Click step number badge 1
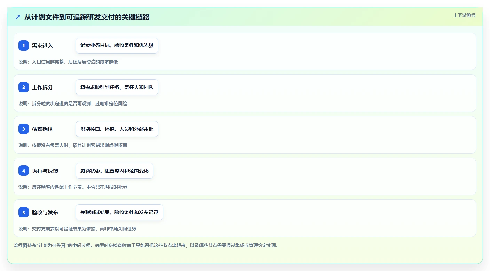 (x=24, y=46)
